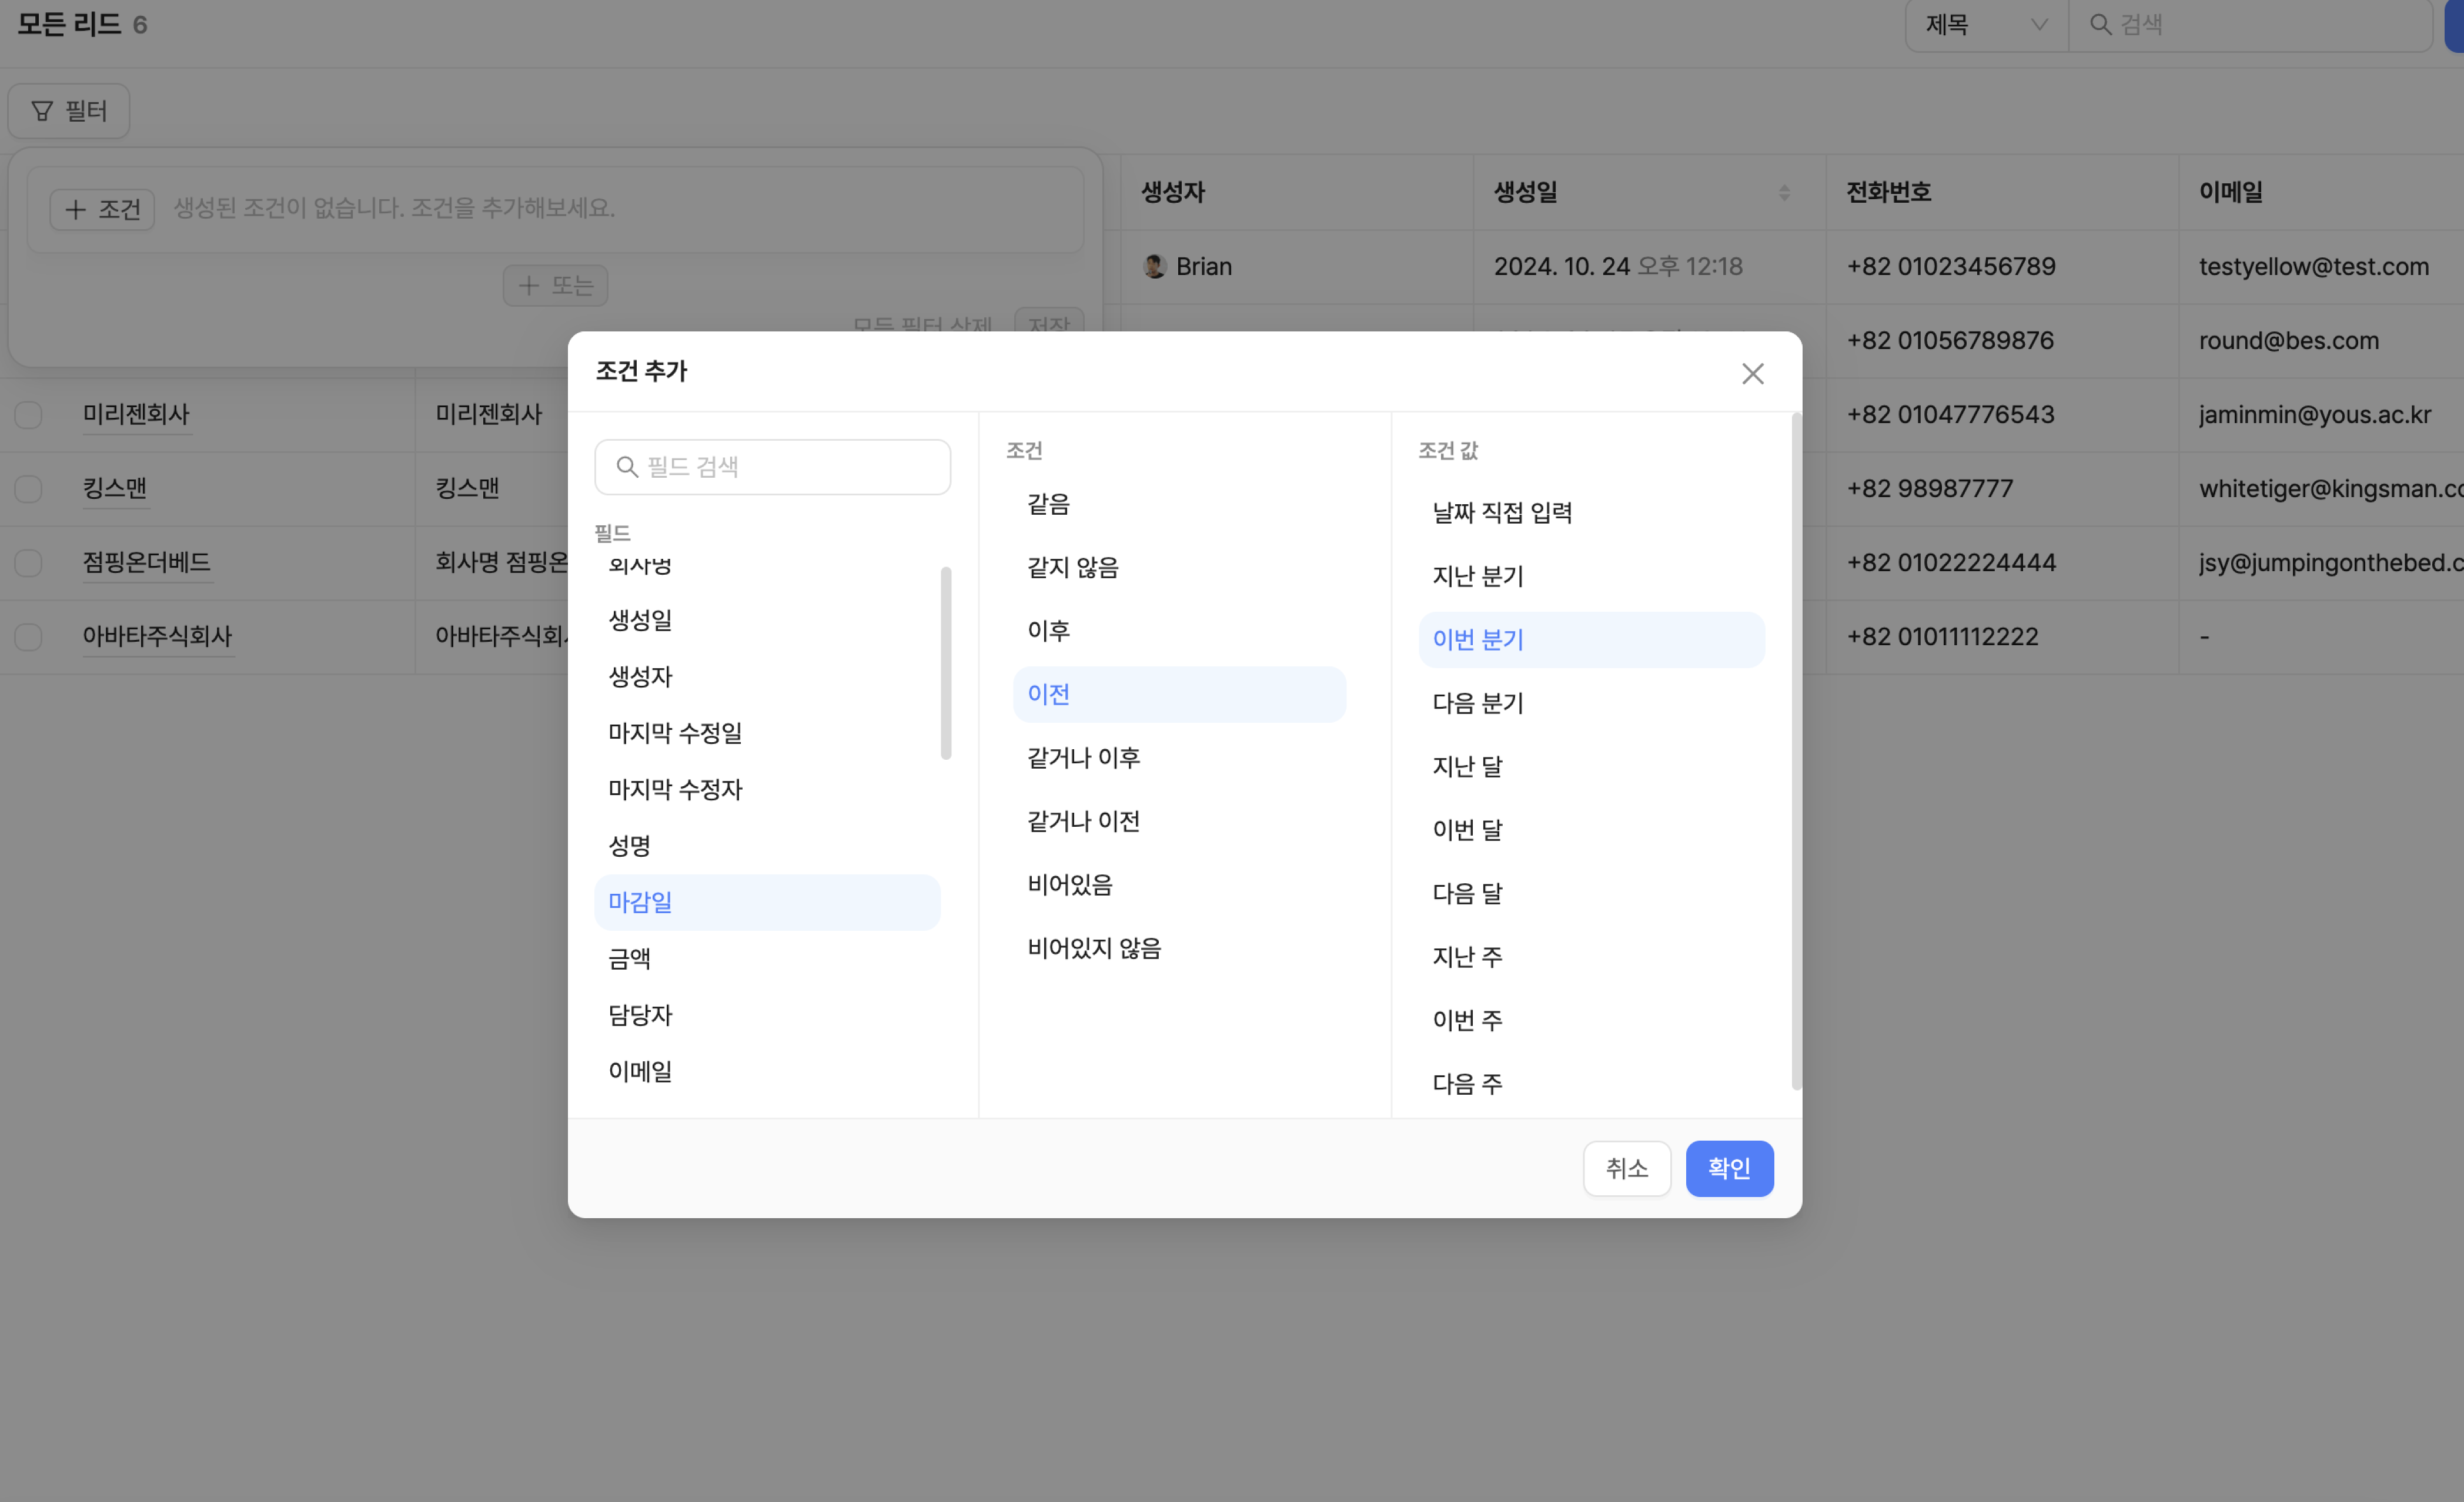
Task: Choose 날짜 직접 입력 value option
Action: point(1502,512)
